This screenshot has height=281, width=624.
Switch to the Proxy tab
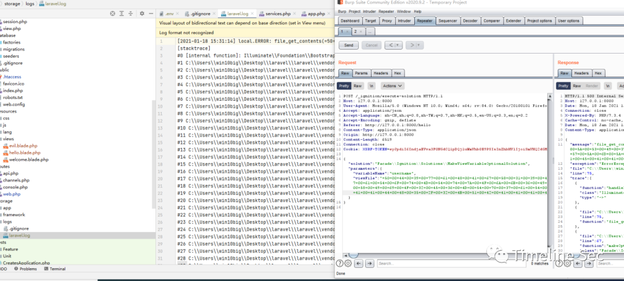[387, 21]
